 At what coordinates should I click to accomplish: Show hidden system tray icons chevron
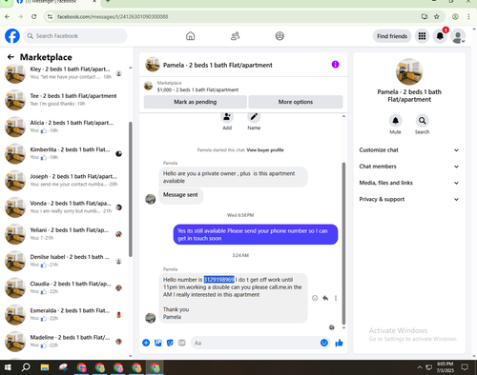[420, 367]
